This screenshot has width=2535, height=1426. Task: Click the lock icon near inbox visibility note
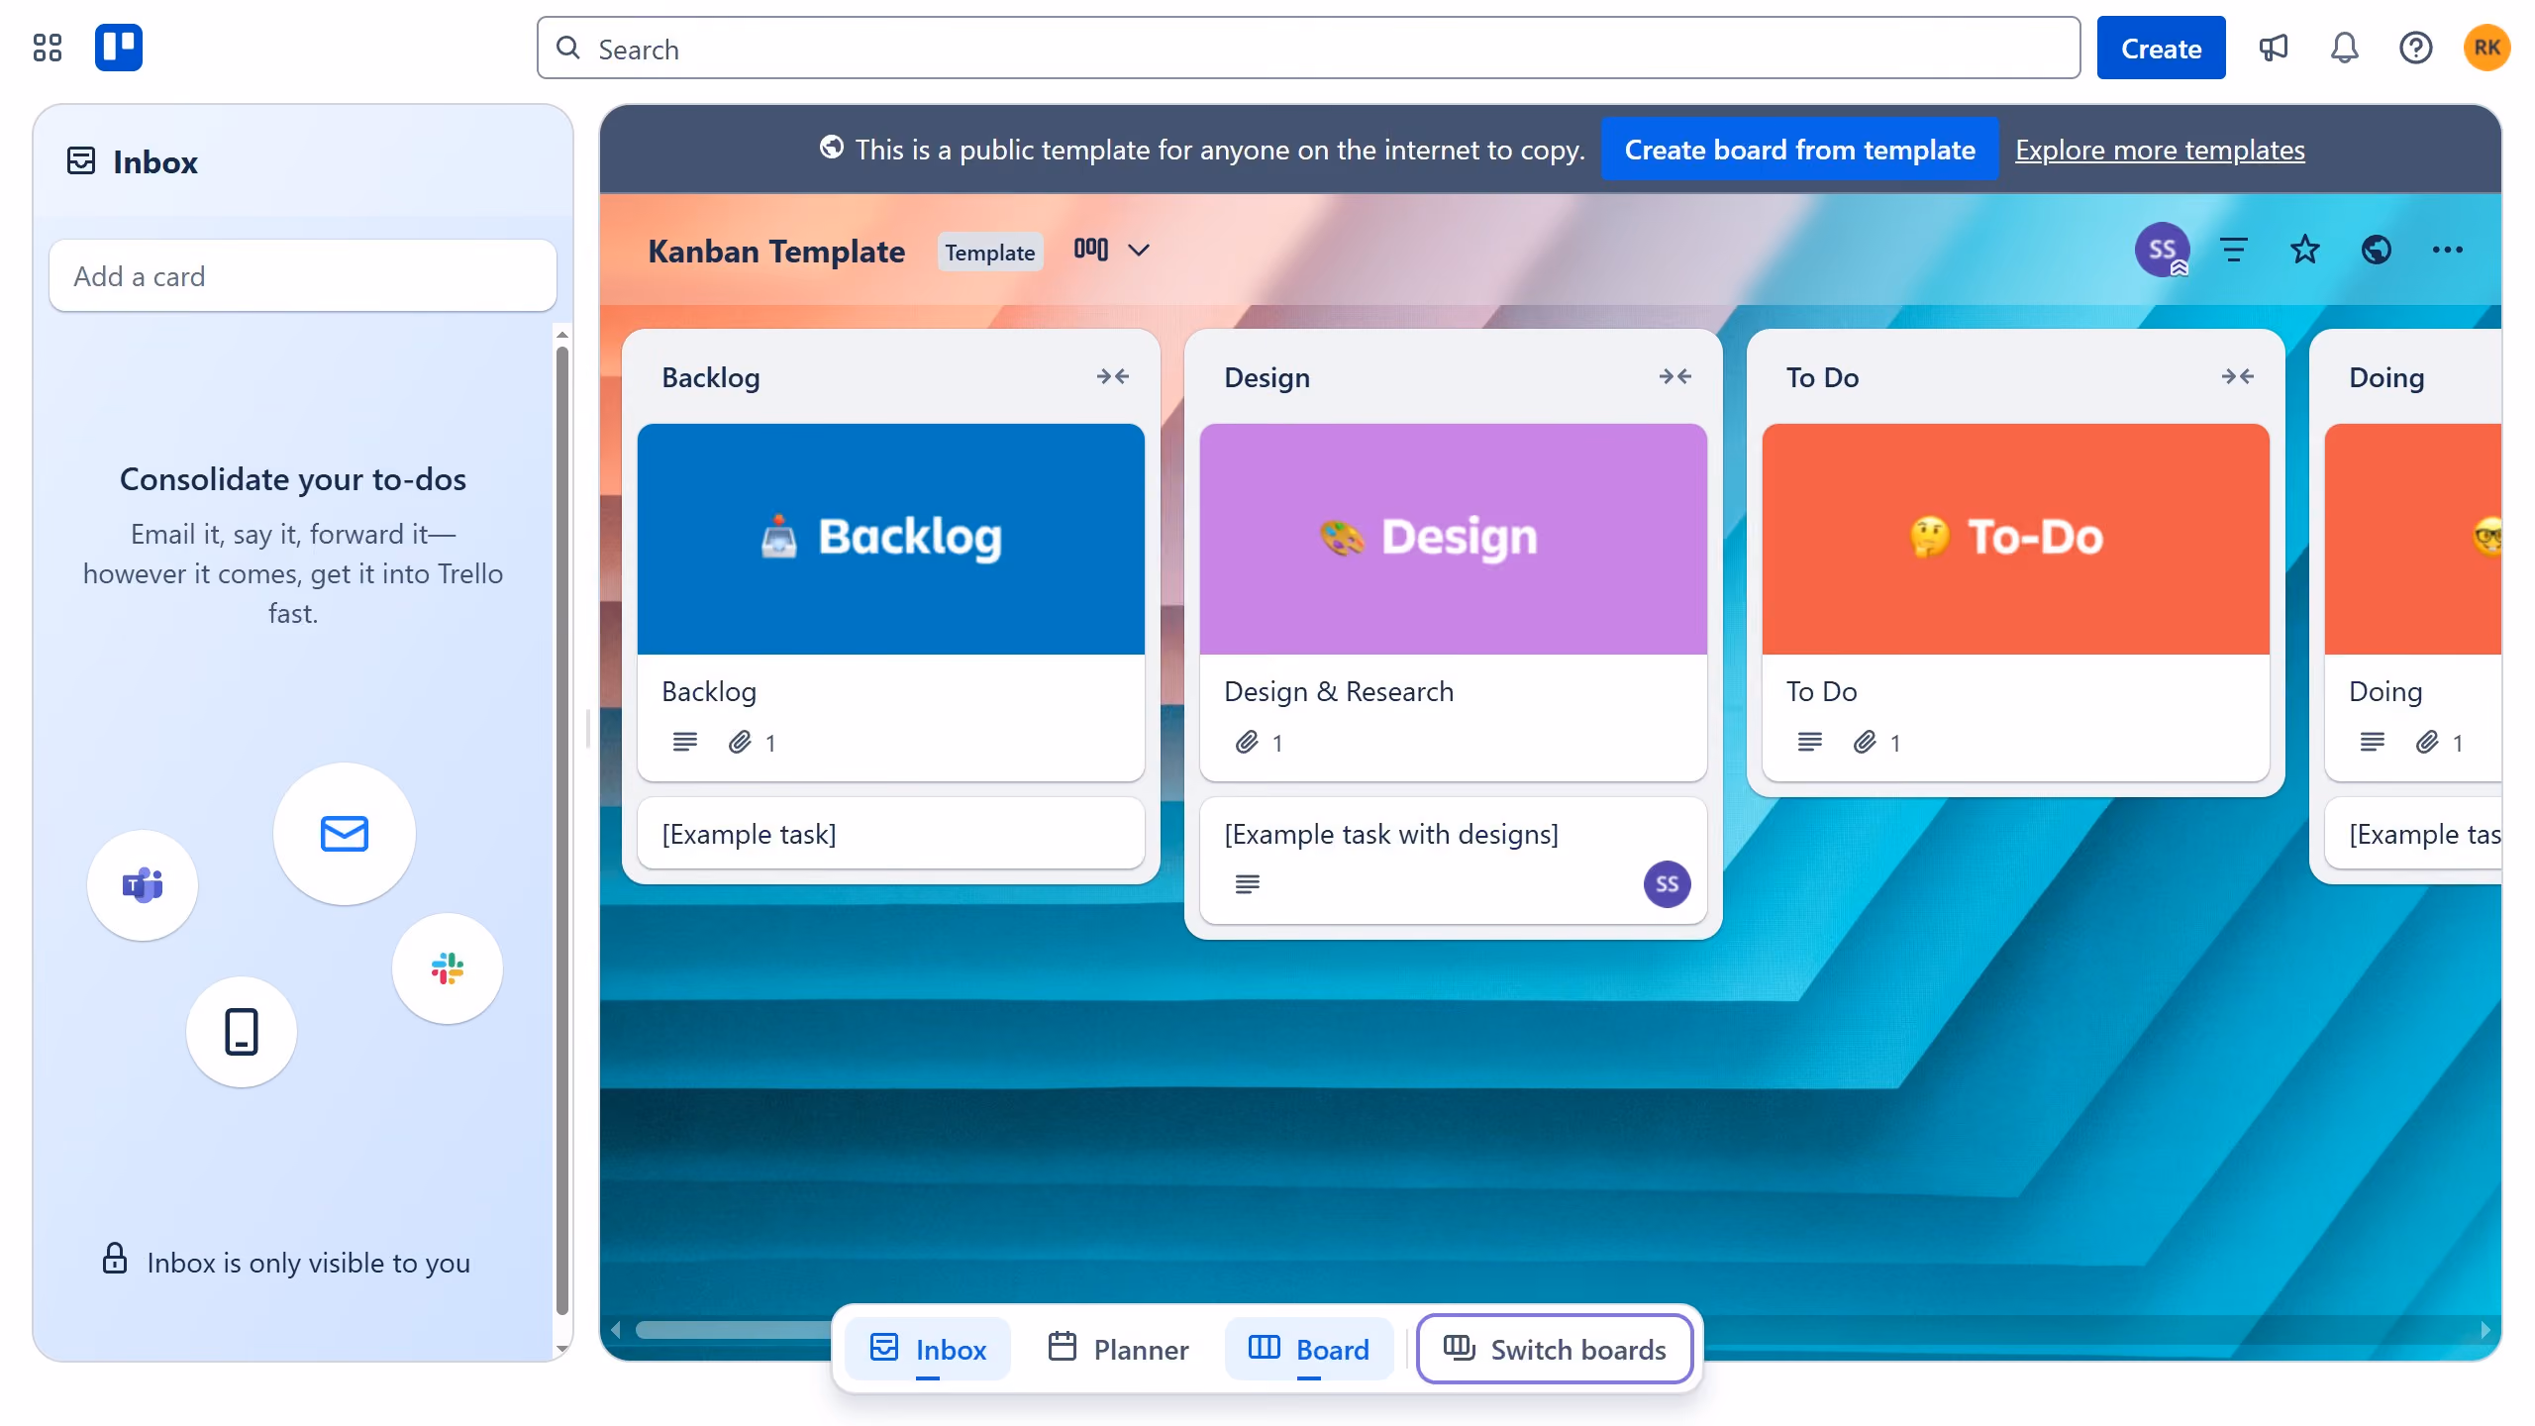point(115,1258)
